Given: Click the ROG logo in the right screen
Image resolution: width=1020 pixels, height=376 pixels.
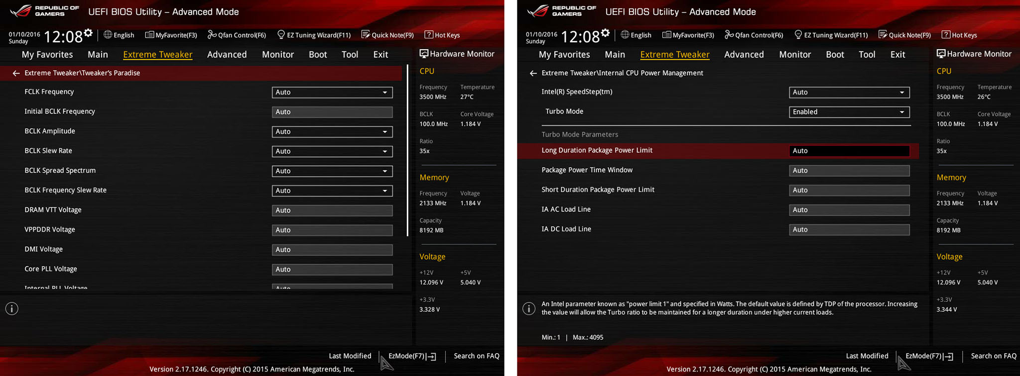Looking at the screenshot, I should coord(538,11).
